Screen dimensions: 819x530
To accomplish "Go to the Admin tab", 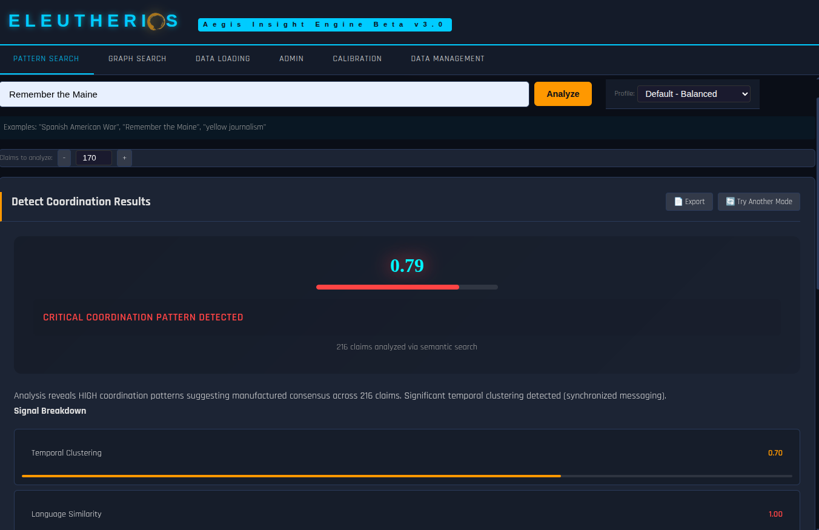I will point(291,59).
